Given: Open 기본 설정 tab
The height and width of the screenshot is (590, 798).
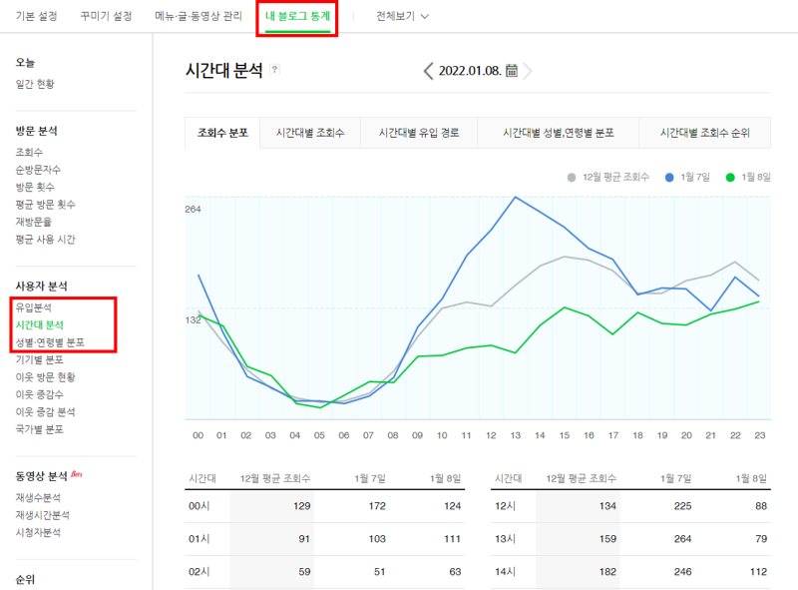Looking at the screenshot, I should (x=36, y=16).
